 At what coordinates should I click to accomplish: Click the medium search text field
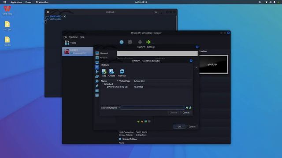153,108
